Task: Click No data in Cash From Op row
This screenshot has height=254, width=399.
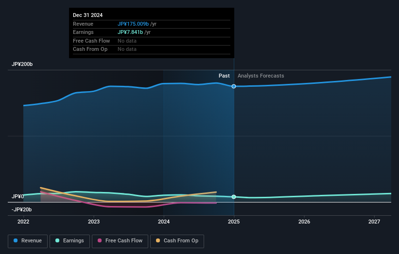Action: [127, 49]
